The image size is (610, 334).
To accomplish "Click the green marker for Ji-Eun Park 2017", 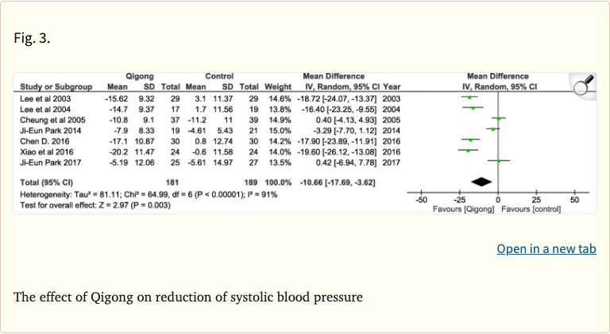I will 499,160.
